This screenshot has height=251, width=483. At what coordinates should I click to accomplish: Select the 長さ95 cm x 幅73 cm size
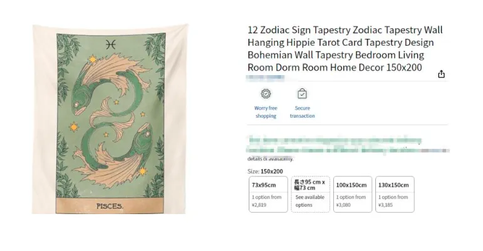click(310, 194)
